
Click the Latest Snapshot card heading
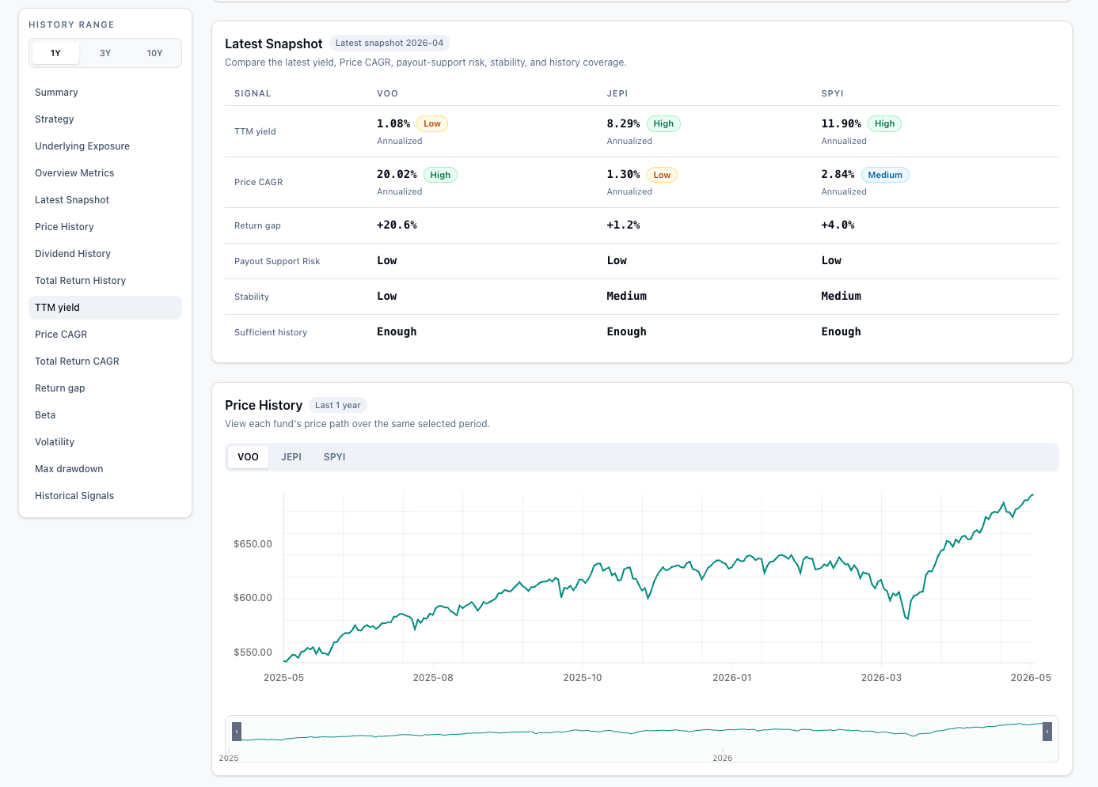[274, 44]
